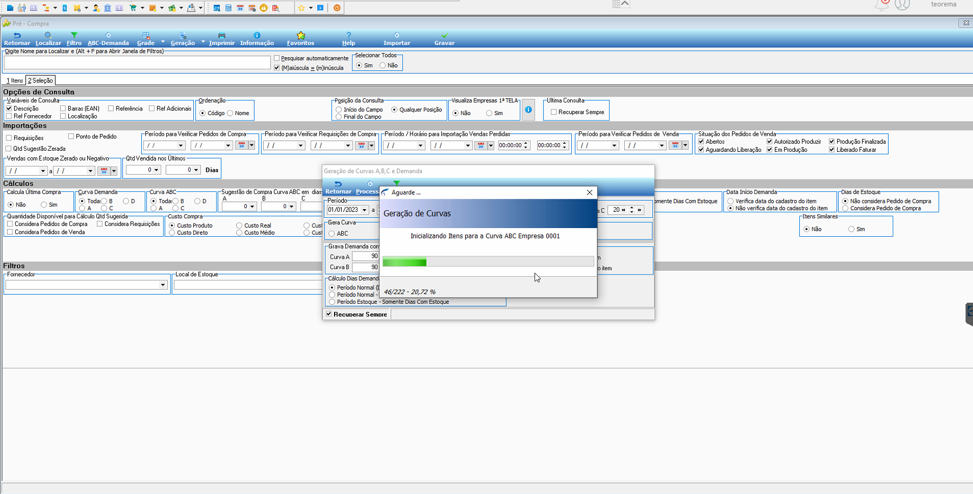Open Grade dropdown arrow

162,41
